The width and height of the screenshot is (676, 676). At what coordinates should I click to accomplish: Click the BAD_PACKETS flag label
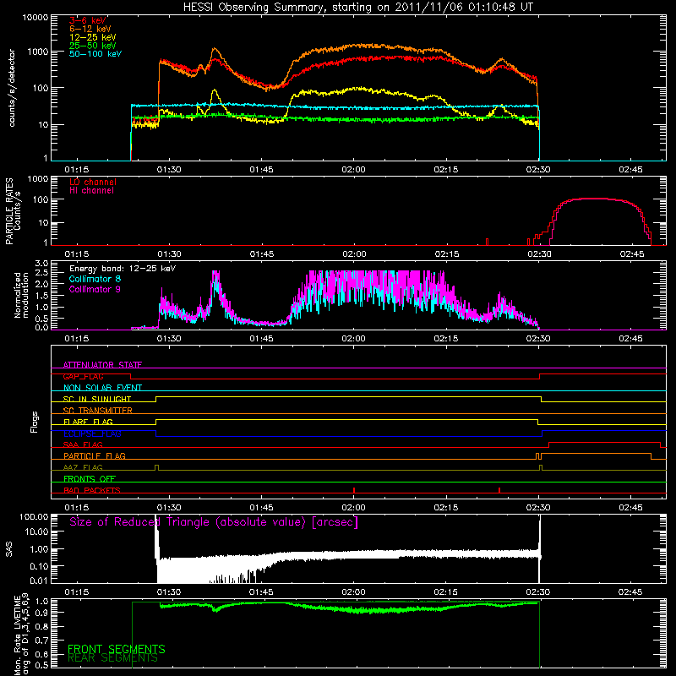[92, 490]
